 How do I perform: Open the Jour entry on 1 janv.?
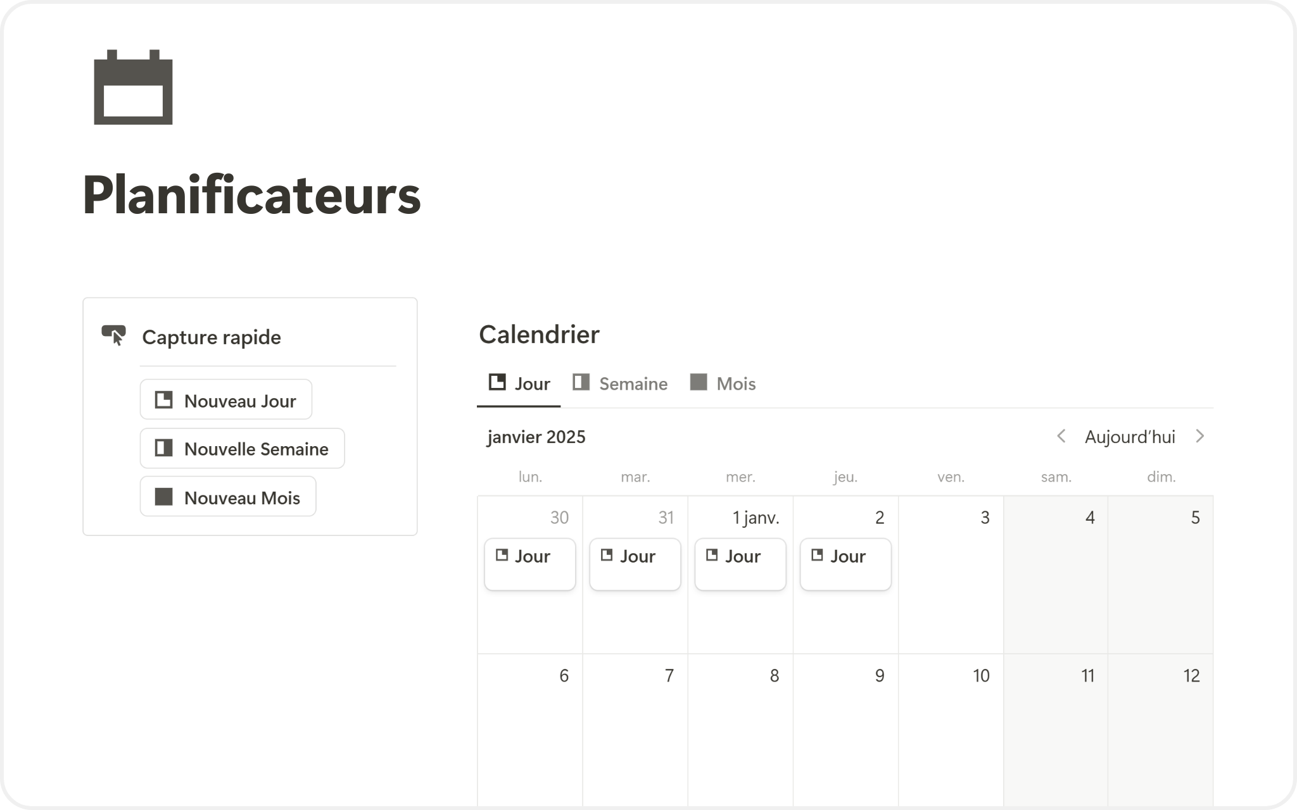(x=740, y=564)
